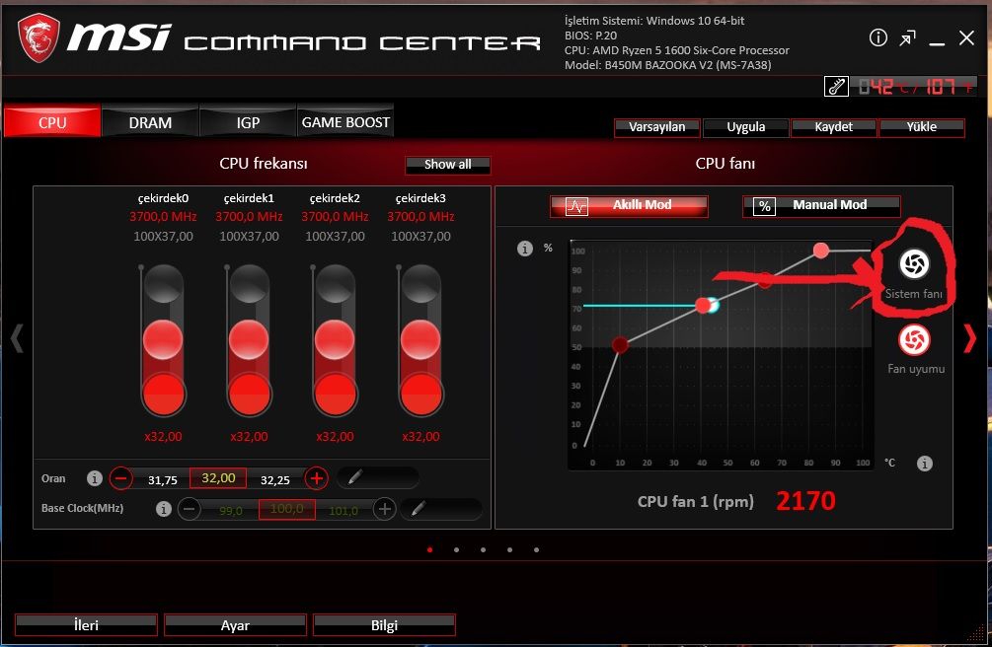Enable Manual Mod fan mode

(x=821, y=205)
